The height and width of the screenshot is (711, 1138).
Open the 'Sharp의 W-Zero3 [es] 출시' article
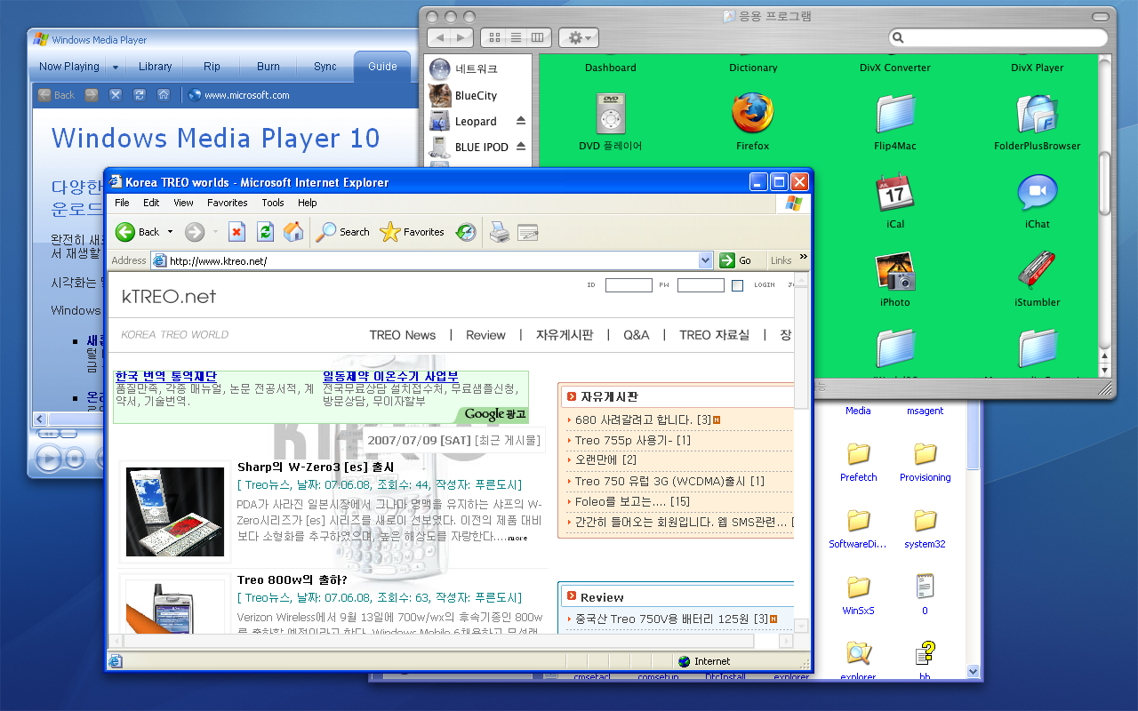tap(316, 467)
